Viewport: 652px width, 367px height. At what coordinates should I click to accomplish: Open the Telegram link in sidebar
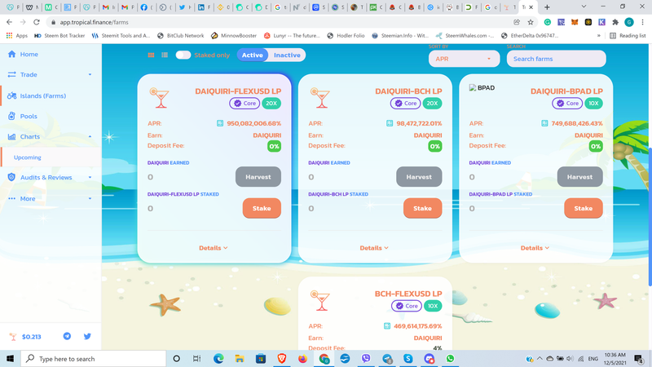[67, 336]
